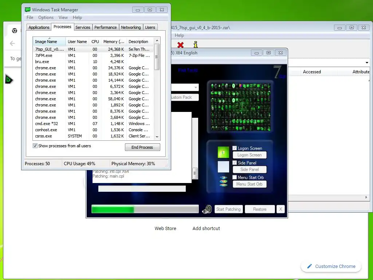Select the conhost.exe process row
The width and height of the screenshot is (373, 280).
pos(93,130)
